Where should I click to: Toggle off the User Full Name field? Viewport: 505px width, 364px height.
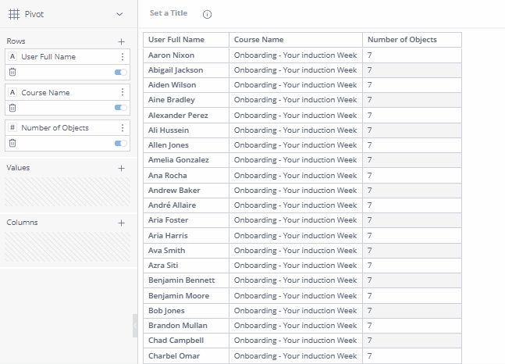point(121,72)
